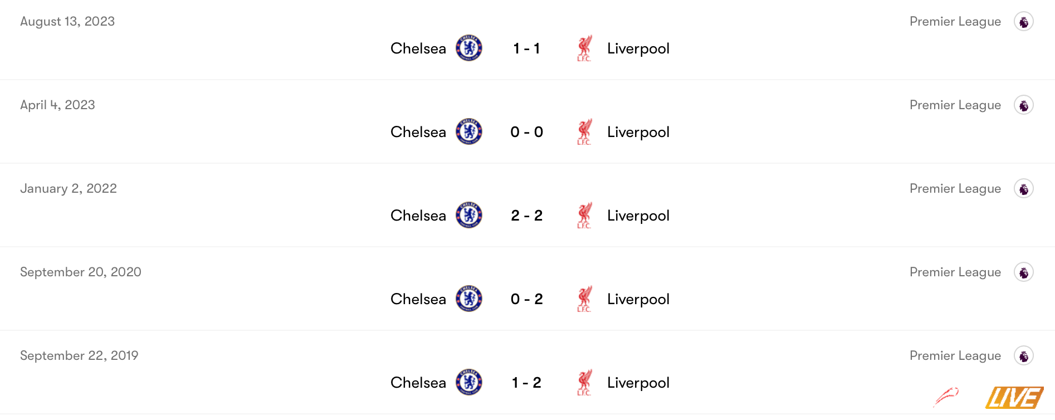Click Liverpool crest in August 13, 2023 match
The width and height of the screenshot is (1055, 420).
click(x=584, y=48)
